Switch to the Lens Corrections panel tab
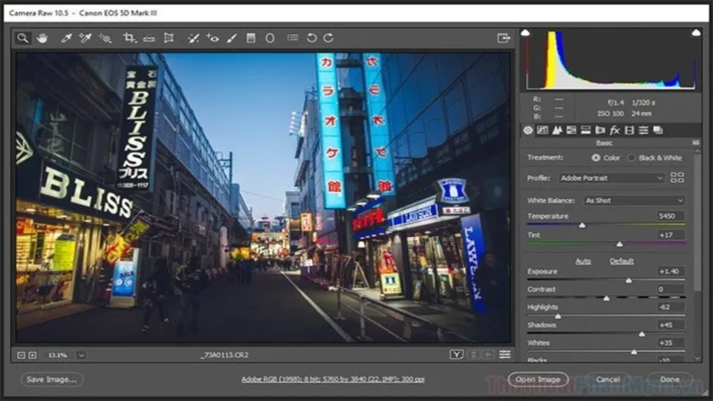The image size is (713, 401). click(x=600, y=131)
